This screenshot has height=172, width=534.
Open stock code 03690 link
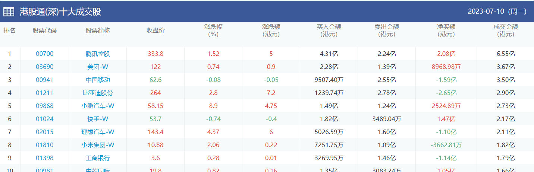pyautogui.click(x=45, y=67)
